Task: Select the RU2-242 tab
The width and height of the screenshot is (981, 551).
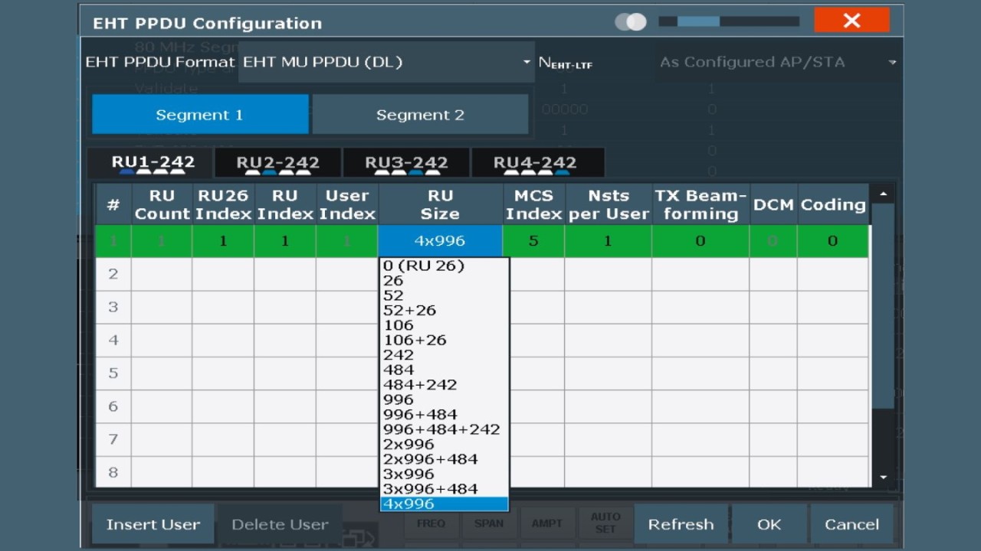Action: pos(277,162)
